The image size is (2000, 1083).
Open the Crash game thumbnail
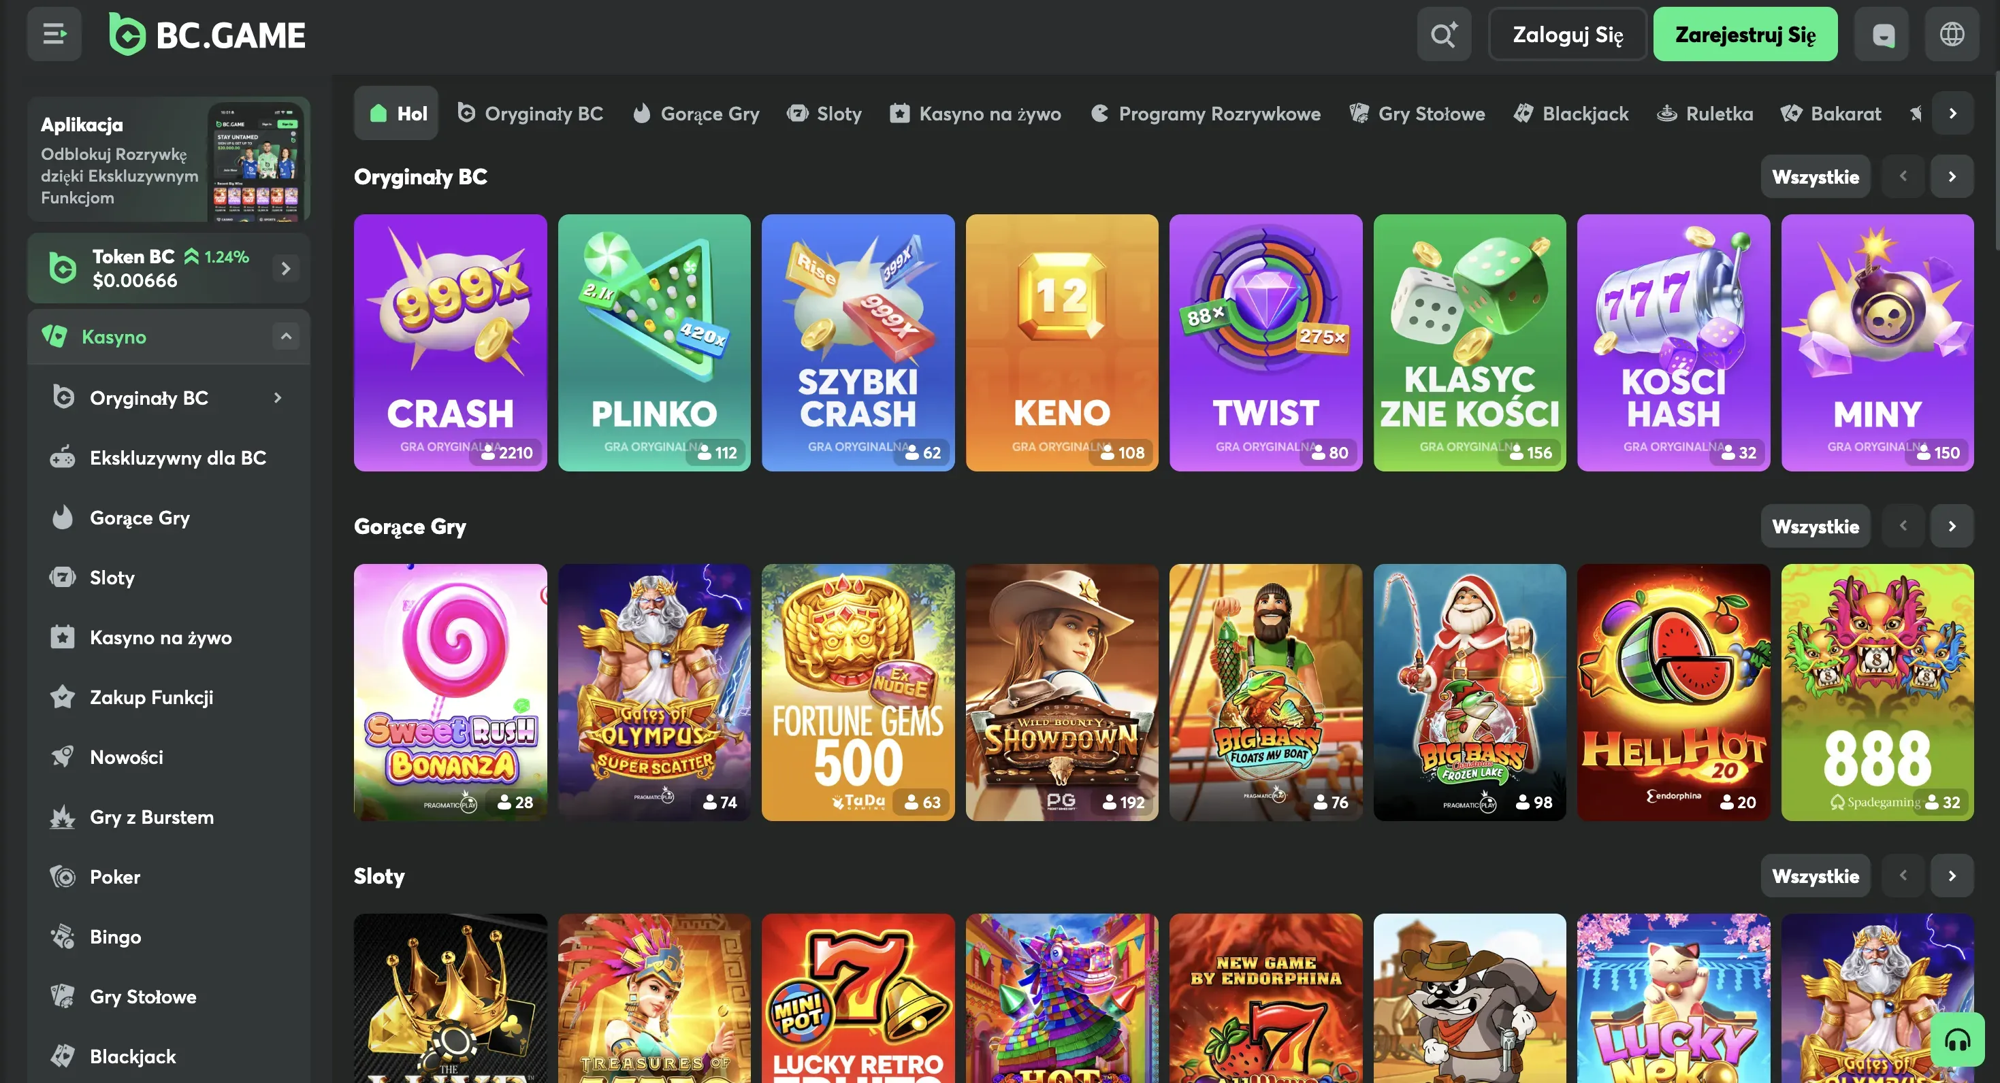[x=451, y=342]
